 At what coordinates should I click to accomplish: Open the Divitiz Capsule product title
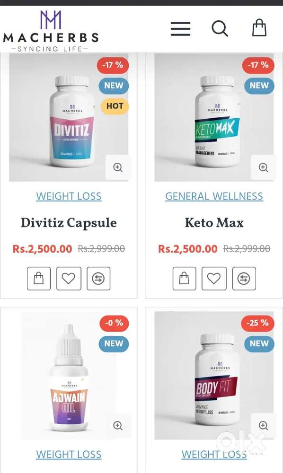pos(69,223)
